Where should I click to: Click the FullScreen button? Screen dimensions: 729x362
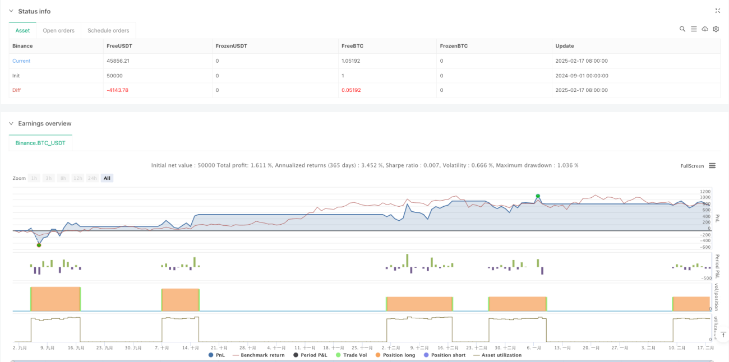[692, 166]
